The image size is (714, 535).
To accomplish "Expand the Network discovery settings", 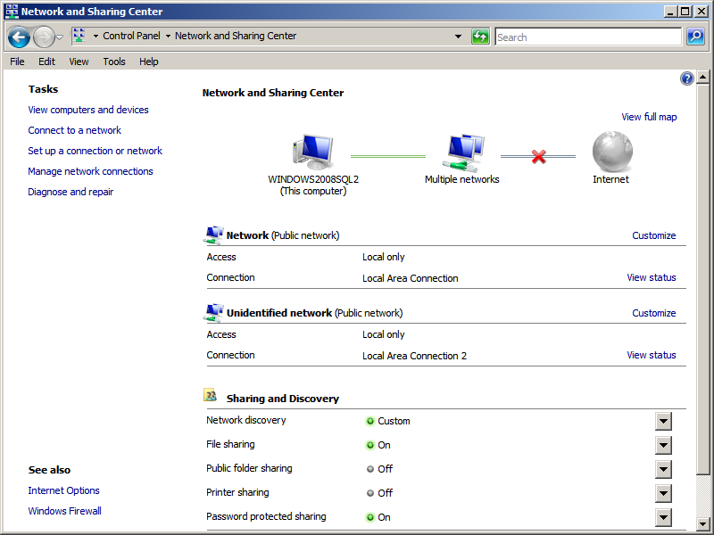I will click(663, 421).
